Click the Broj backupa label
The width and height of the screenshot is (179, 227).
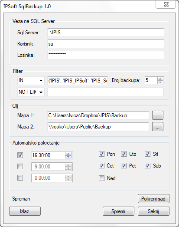126,80
